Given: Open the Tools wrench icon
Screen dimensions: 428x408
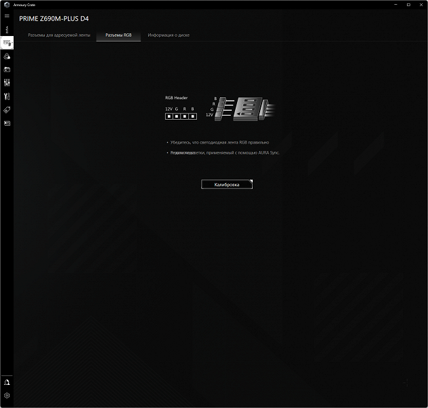Looking at the screenshot, I should (7, 96).
